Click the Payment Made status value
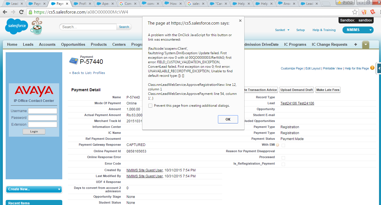The height and width of the screenshot is (205, 381). click(x=292, y=139)
